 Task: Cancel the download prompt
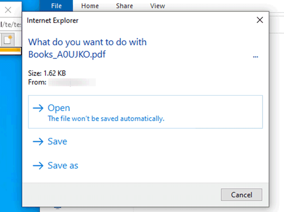[241, 194]
